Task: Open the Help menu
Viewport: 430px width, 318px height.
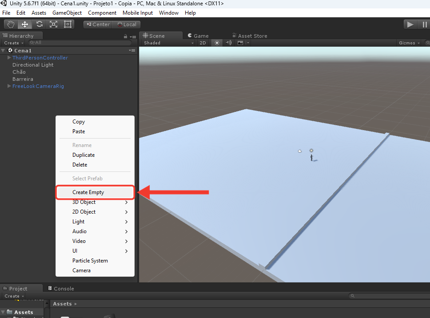Action: point(190,13)
